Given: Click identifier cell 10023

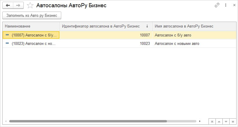Looking at the screenshot, I should [x=106, y=44].
